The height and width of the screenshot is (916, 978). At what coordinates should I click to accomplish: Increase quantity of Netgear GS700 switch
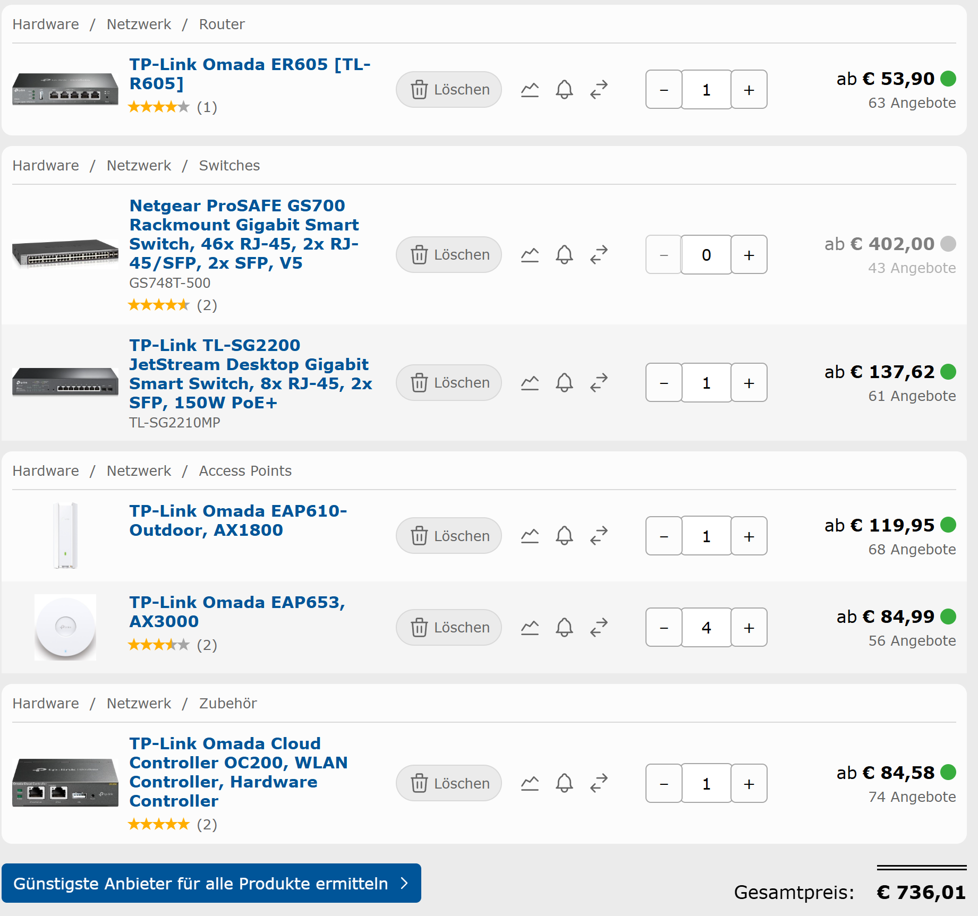coord(749,255)
